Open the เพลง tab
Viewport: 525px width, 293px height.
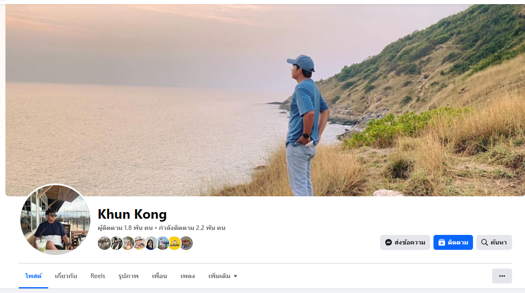[x=188, y=276]
